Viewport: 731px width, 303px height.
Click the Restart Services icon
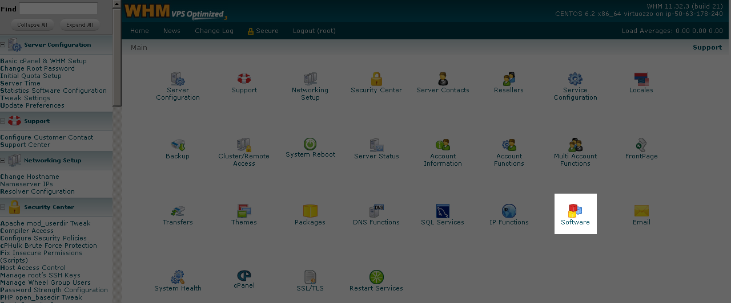click(x=376, y=277)
